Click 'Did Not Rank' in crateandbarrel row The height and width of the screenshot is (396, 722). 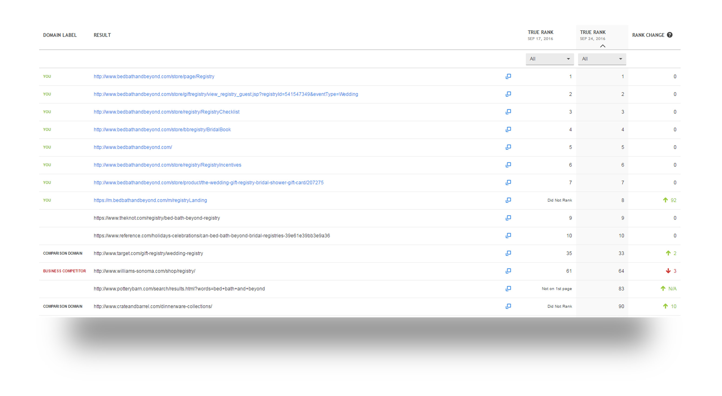click(x=559, y=306)
